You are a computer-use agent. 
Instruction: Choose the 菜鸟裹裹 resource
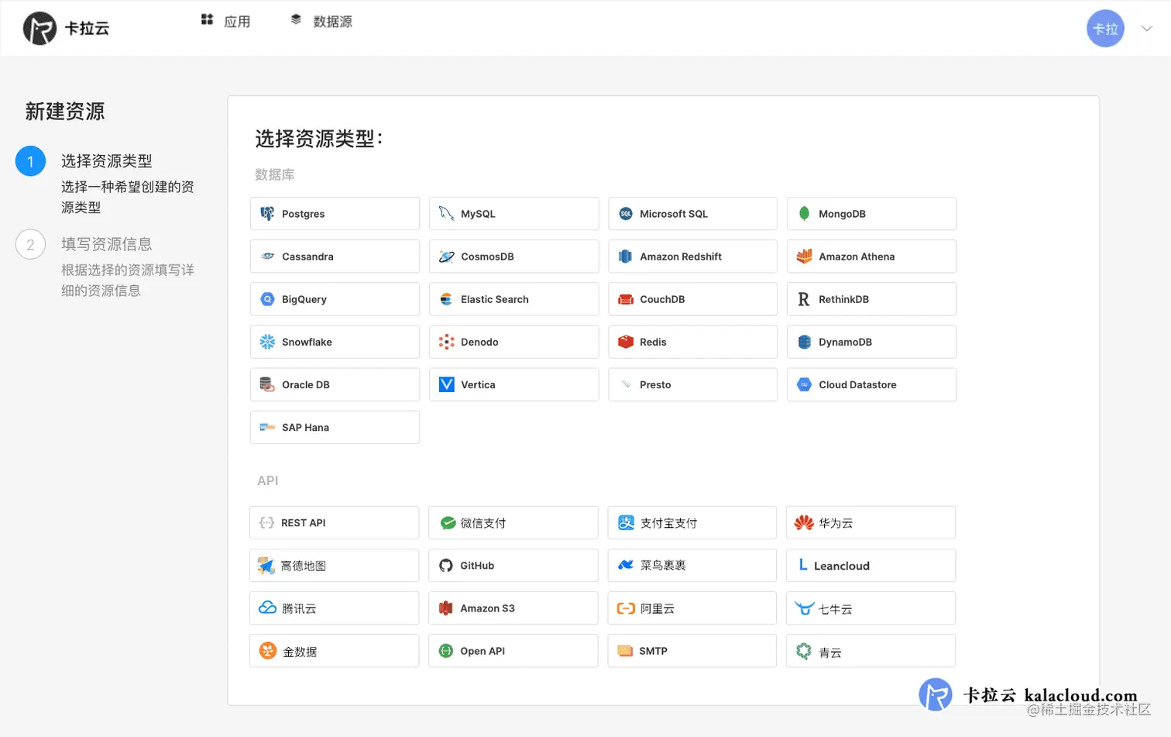click(692, 566)
